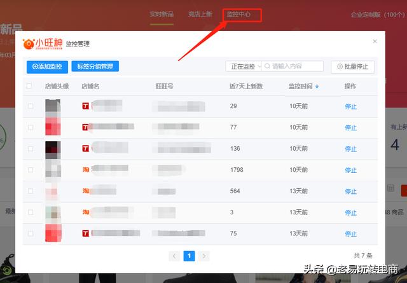Stop monitoring the shop with 564 items
Screen dimensions: 407x283
pyautogui.click(x=350, y=191)
